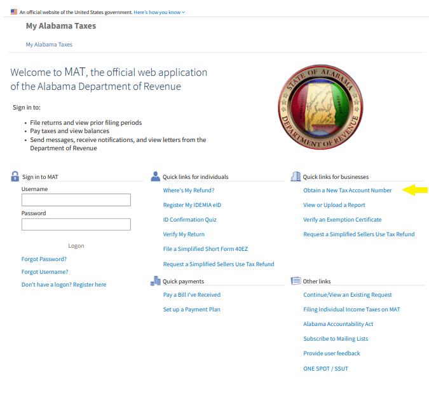This screenshot has width=429, height=398.
Task: Open Pay a Bill I've Received
Action: (192, 295)
